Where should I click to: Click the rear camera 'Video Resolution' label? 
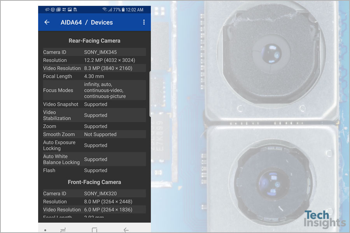[x=62, y=68]
